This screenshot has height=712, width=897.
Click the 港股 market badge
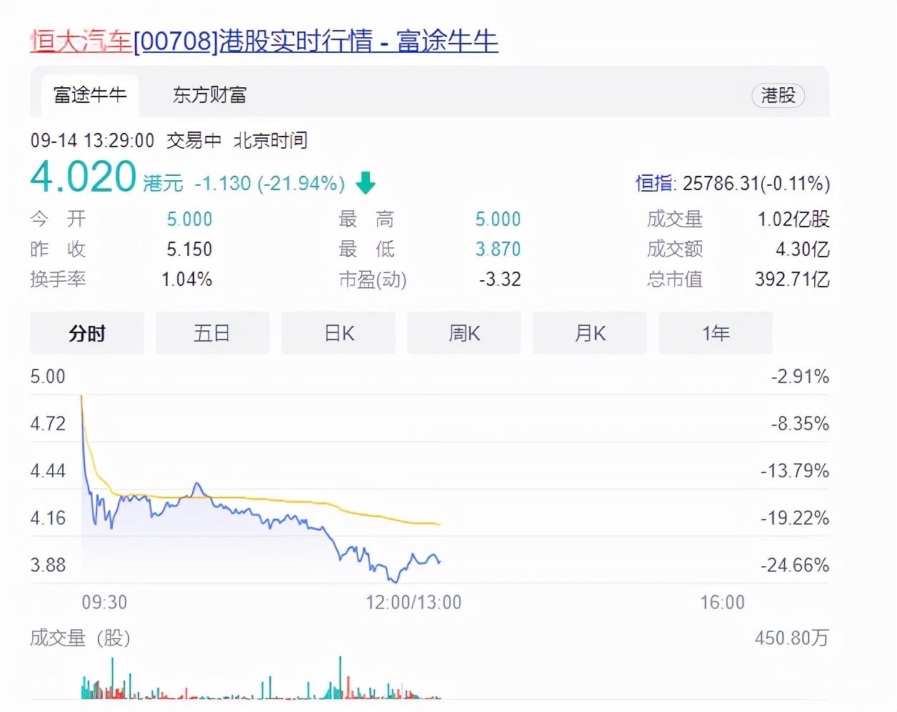pyautogui.click(x=778, y=96)
